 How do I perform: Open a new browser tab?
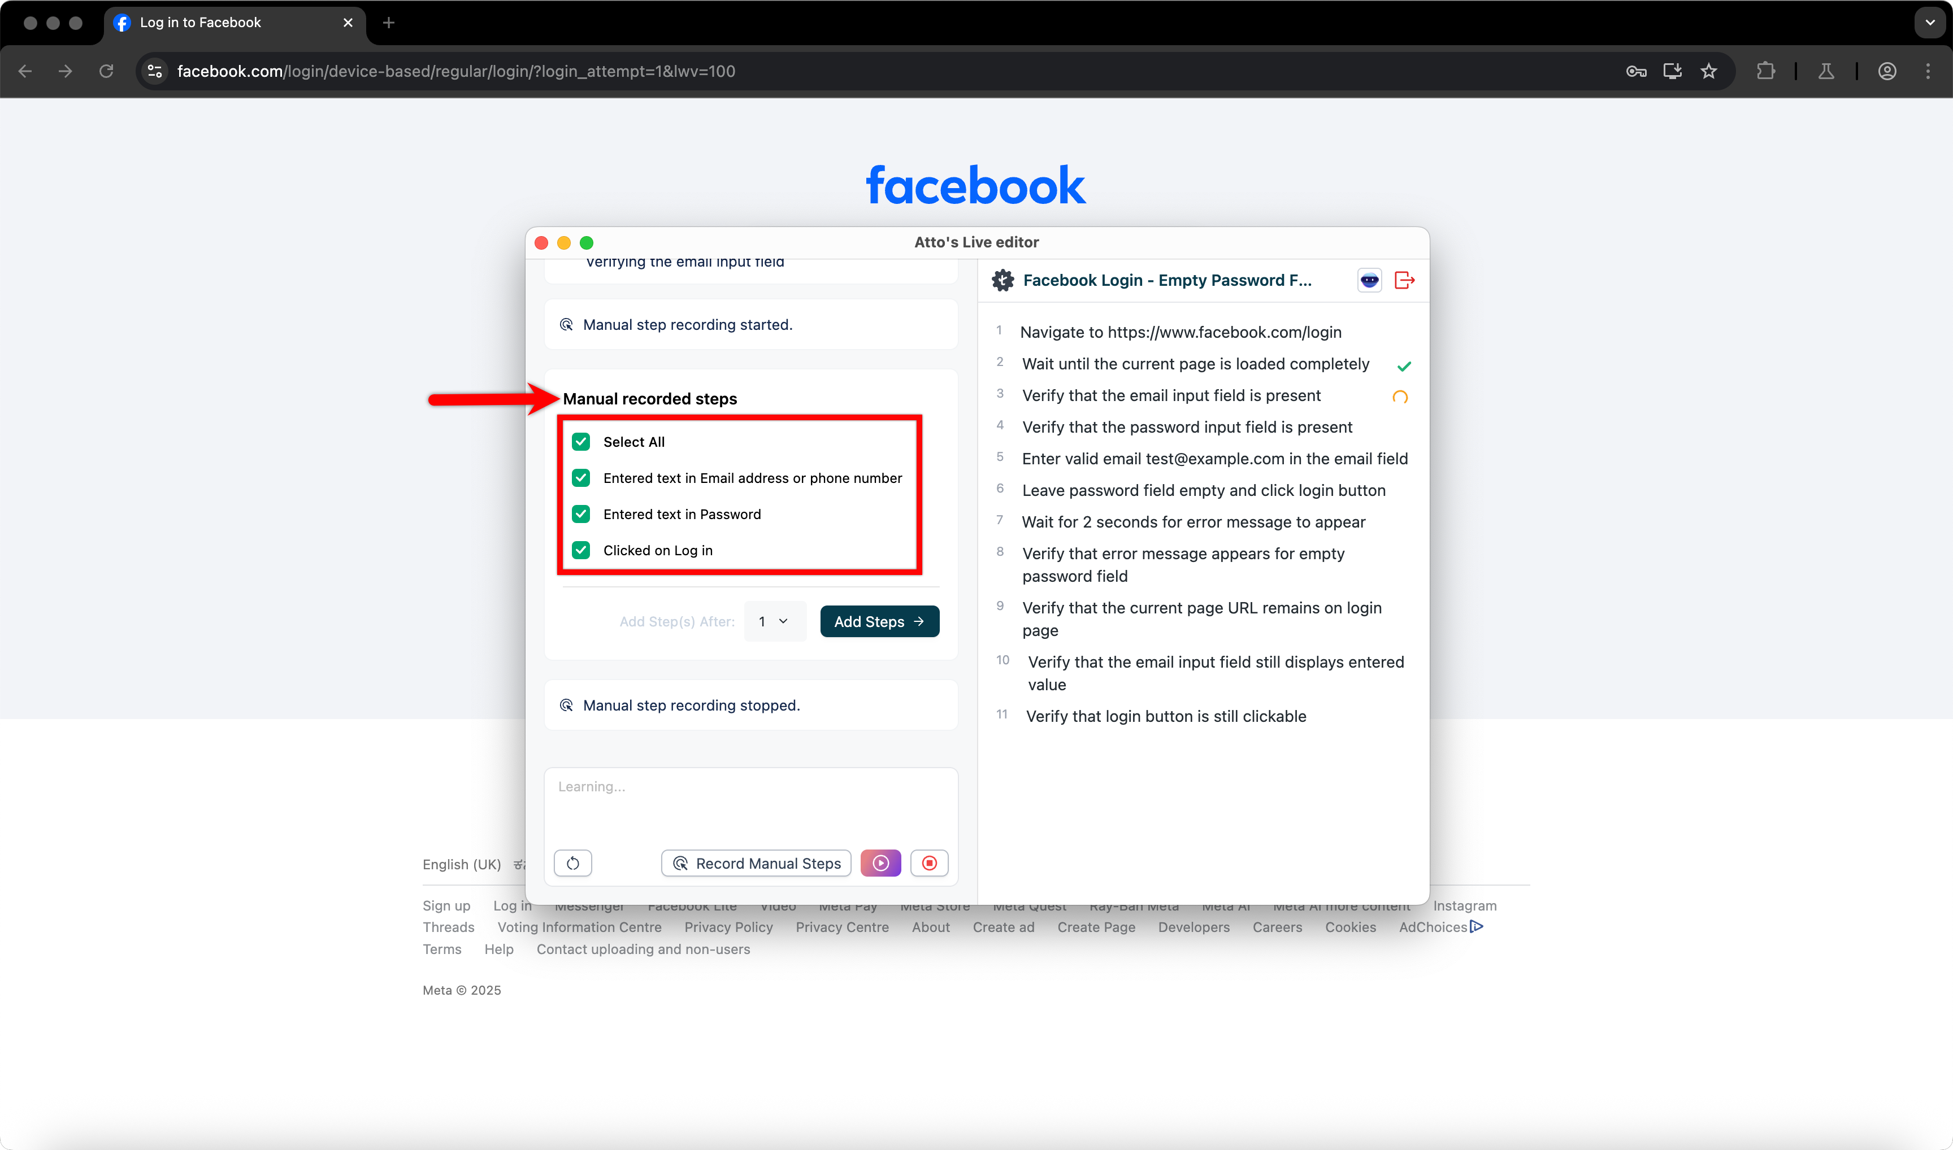[388, 23]
